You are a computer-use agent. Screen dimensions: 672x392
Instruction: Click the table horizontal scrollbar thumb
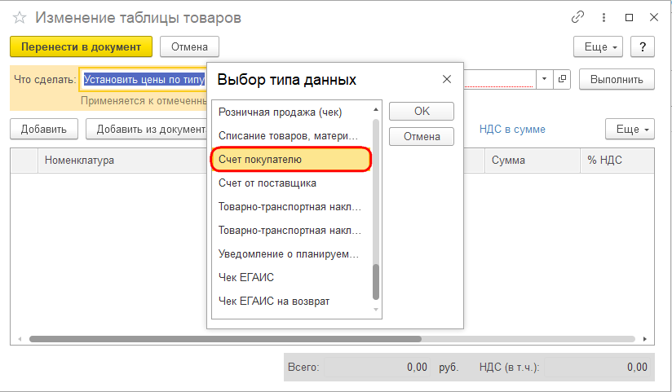[x=225, y=339]
